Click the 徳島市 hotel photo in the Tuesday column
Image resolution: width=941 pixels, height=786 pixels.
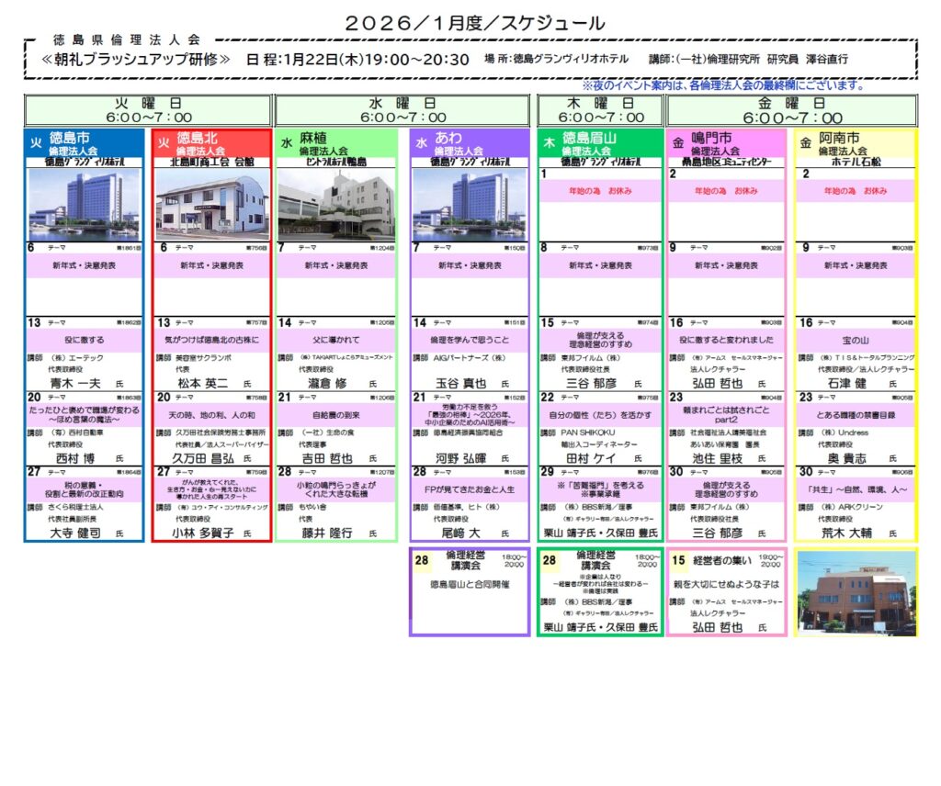84,203
